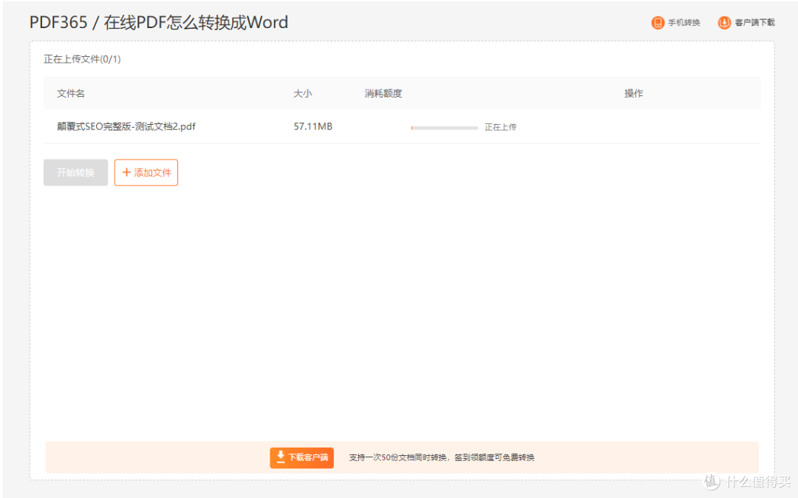
Task: Click the 消耗额度 column header
Action: [x=383, y=93]
